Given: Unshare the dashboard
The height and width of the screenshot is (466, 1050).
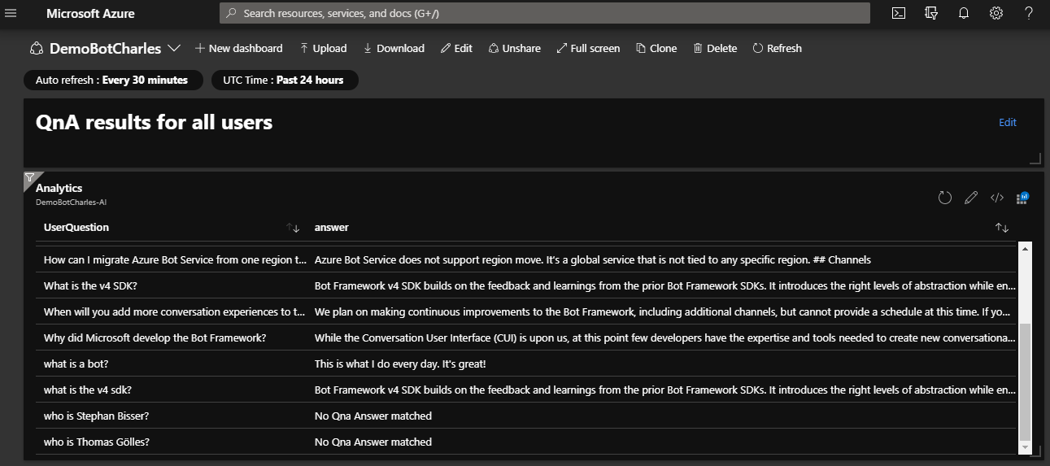Looking at the screenshot, I should tap(514, 49).
